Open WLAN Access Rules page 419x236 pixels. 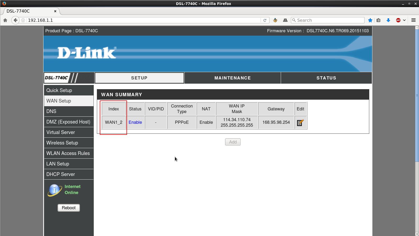tap(69, 153)
